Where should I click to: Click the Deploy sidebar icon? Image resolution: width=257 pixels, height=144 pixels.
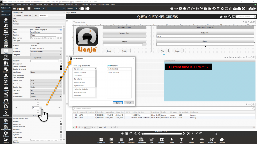coord(6,90)
